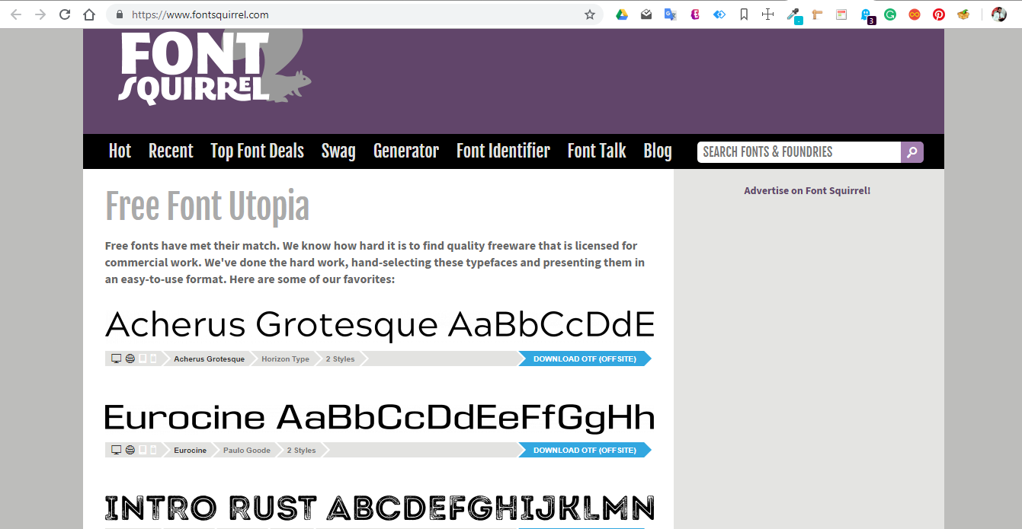The width and height of the screenshot is (1022, 529).
Task: Click the purple search magnifier button
Action: pyautogui.click(x=912, y=152)
